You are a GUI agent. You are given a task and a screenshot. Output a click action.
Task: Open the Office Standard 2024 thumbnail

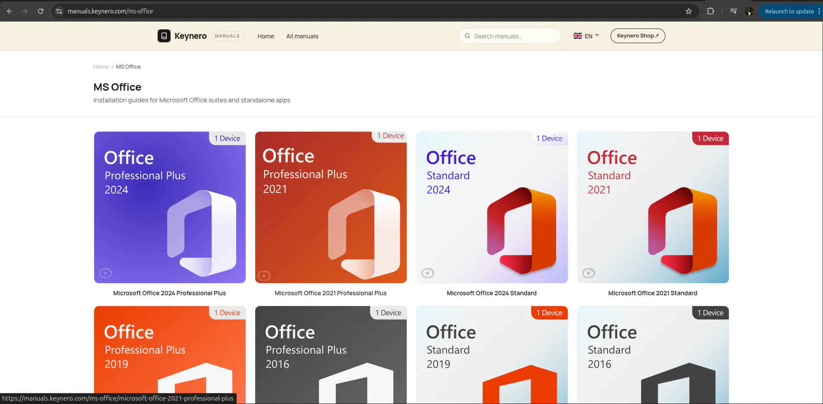click(x=492, y=207)
